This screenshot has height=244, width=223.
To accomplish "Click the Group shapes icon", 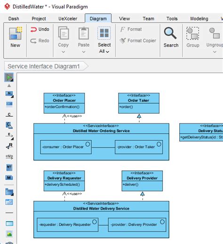I will (x=193, y=33).
